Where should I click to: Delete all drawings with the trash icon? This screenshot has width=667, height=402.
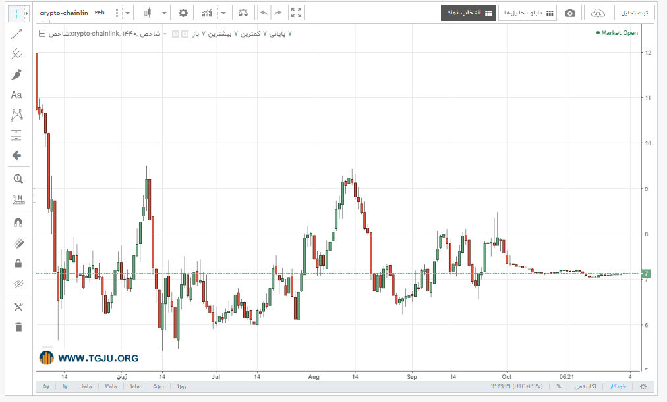point(18,327)
